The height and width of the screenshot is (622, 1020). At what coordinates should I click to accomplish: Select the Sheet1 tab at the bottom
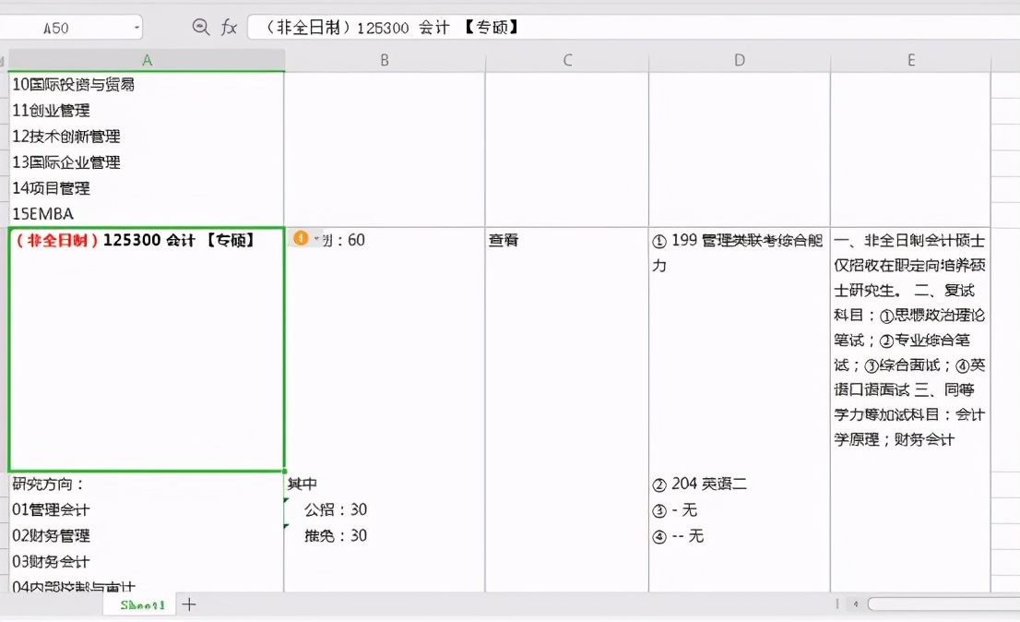tap(139, 604)
